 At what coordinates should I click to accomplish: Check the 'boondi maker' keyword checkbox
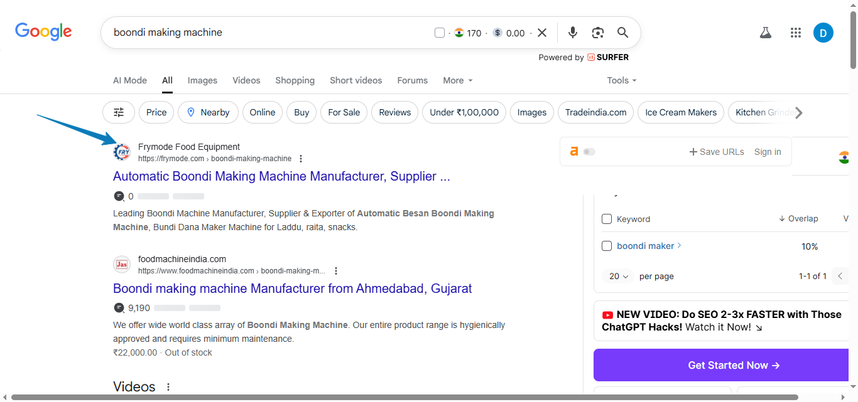[x=607, y=246]
